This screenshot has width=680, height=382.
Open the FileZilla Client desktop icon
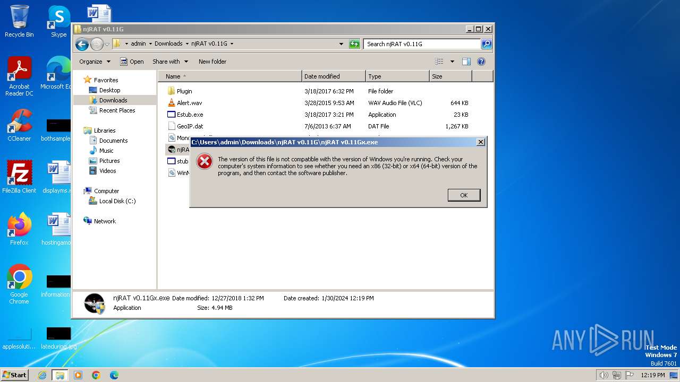tap(19, 177)
